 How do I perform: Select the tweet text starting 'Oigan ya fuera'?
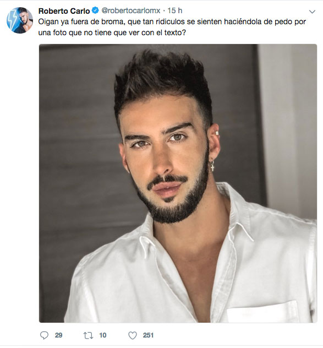click(172, 27)
